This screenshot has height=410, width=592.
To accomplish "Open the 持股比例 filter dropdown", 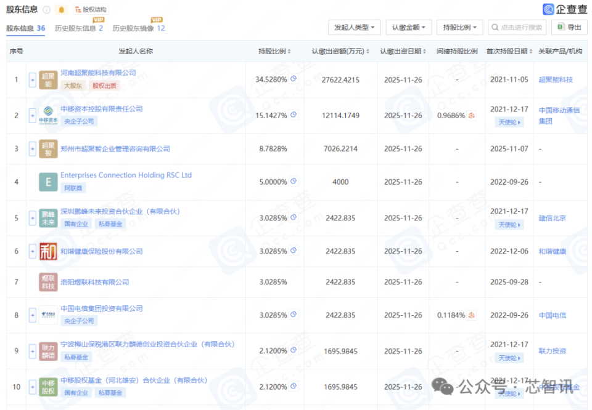I will coord(459,28).
